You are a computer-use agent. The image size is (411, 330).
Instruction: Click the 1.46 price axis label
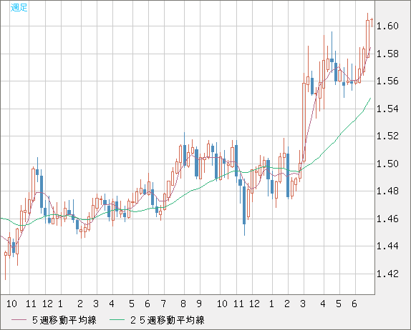[x=387, y=219]
